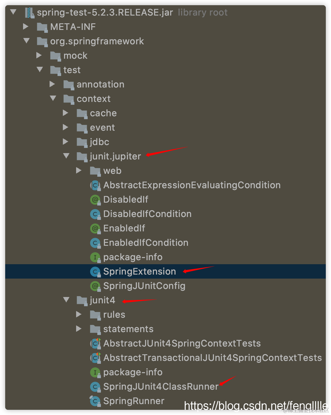Collapse the junit4 package arrow

pyautogui.click(x=66, y=300)
